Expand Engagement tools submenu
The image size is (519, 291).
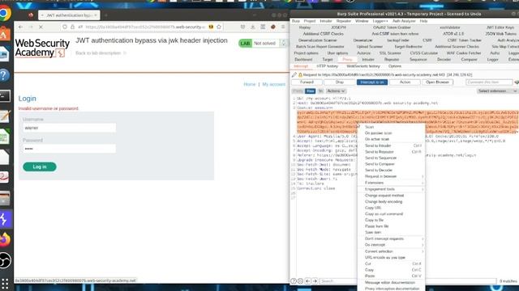click(x=391, y=189)
